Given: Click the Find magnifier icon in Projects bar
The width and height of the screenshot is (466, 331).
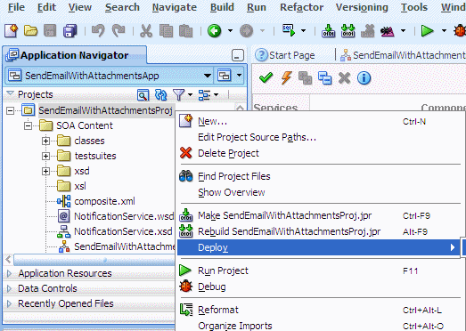Looking at the screenshot, I should click(x=143, y=95).
